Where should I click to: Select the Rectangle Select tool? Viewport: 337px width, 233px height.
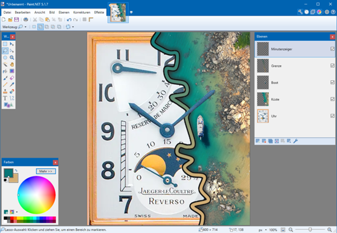5,44
